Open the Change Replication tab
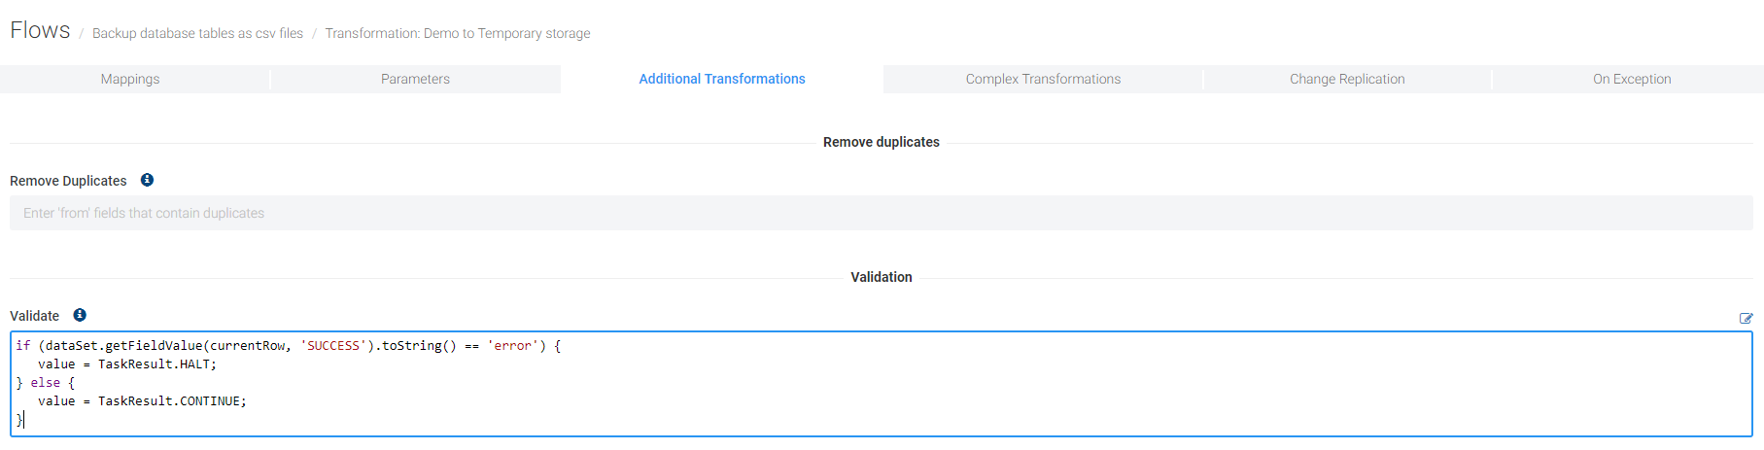 [1347, 79]
